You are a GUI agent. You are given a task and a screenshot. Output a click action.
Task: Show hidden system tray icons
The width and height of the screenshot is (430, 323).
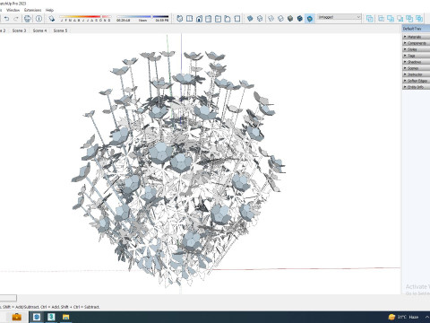click(x=427, y=317)
